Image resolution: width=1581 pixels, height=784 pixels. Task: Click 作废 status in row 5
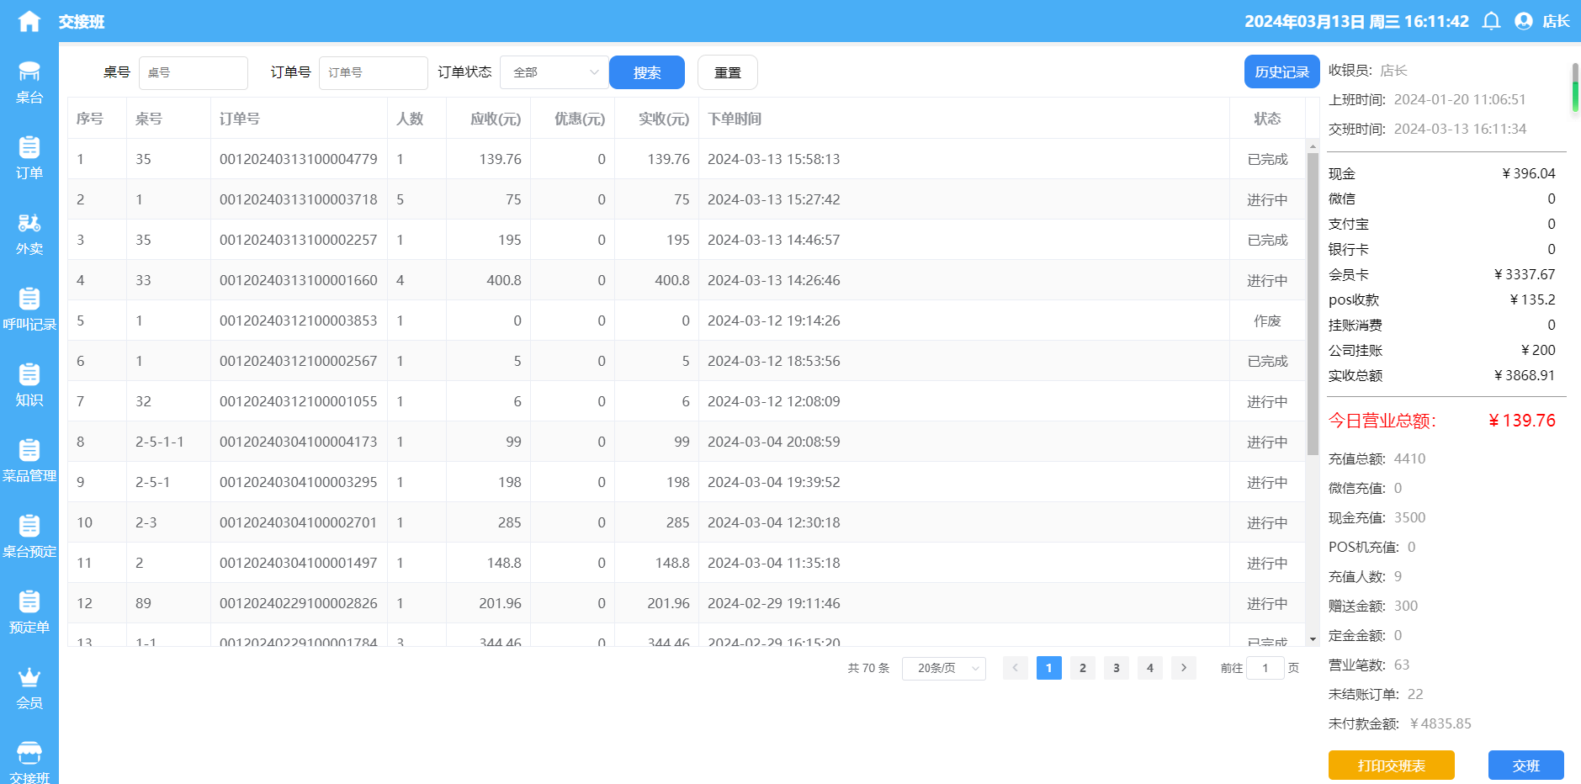tap(1267, 320)
